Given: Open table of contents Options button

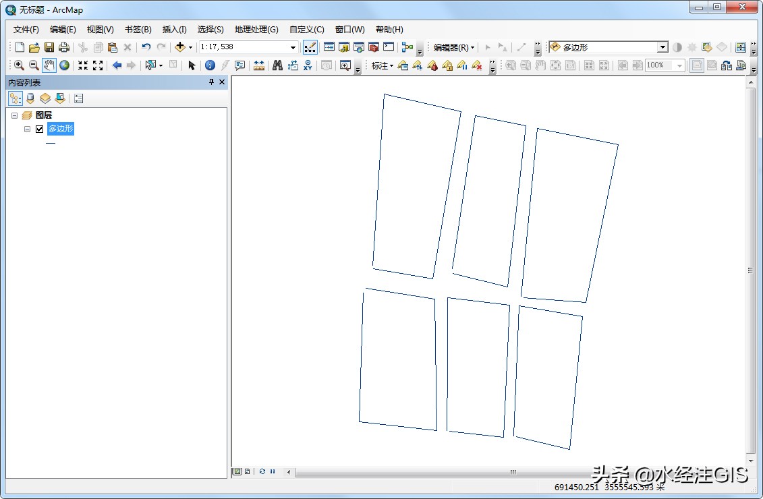Looking at the screenshot, I should pos(78,98).
